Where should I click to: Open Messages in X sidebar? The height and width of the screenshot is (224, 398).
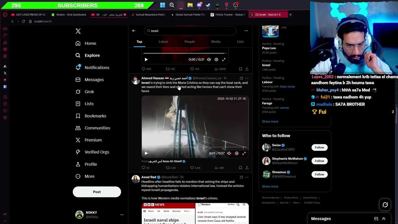90,80
